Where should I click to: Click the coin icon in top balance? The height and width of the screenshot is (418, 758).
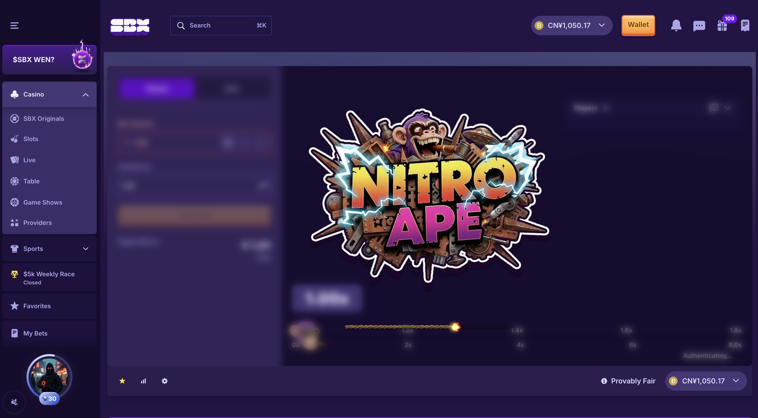point(539,25)
